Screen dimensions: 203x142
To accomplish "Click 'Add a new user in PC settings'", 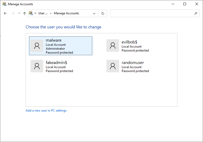I will click(46, 111).
